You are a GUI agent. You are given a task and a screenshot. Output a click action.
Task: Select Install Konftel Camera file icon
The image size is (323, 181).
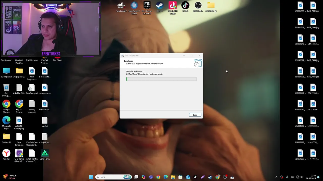coord(32,156)
